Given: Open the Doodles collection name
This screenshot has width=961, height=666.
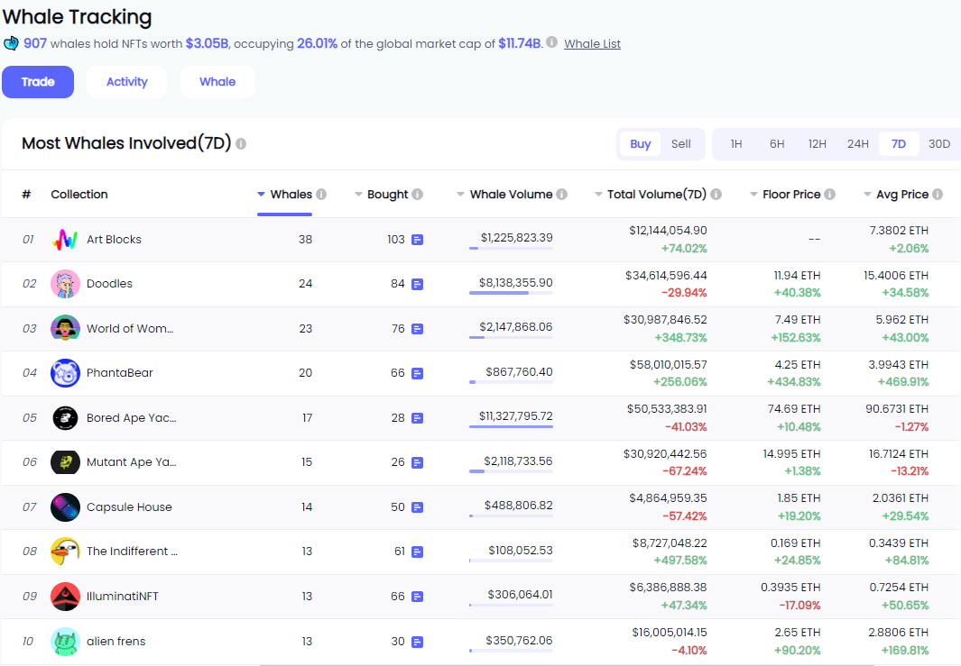Looking at the screenshot, I should pyautogui.click(x=109, y=283).
